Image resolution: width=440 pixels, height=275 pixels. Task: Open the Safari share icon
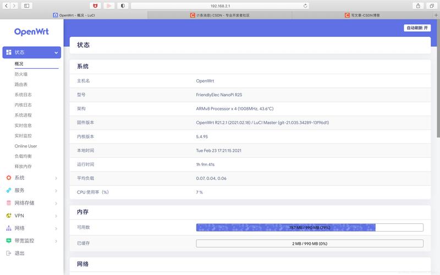418,5
